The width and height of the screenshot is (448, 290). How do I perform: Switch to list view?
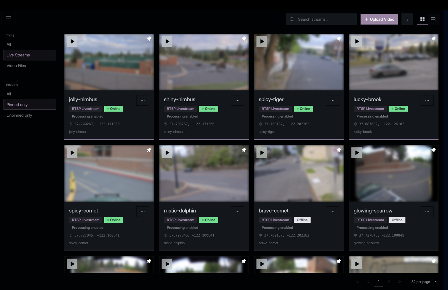pyautogui.click(x=433, y=19)
